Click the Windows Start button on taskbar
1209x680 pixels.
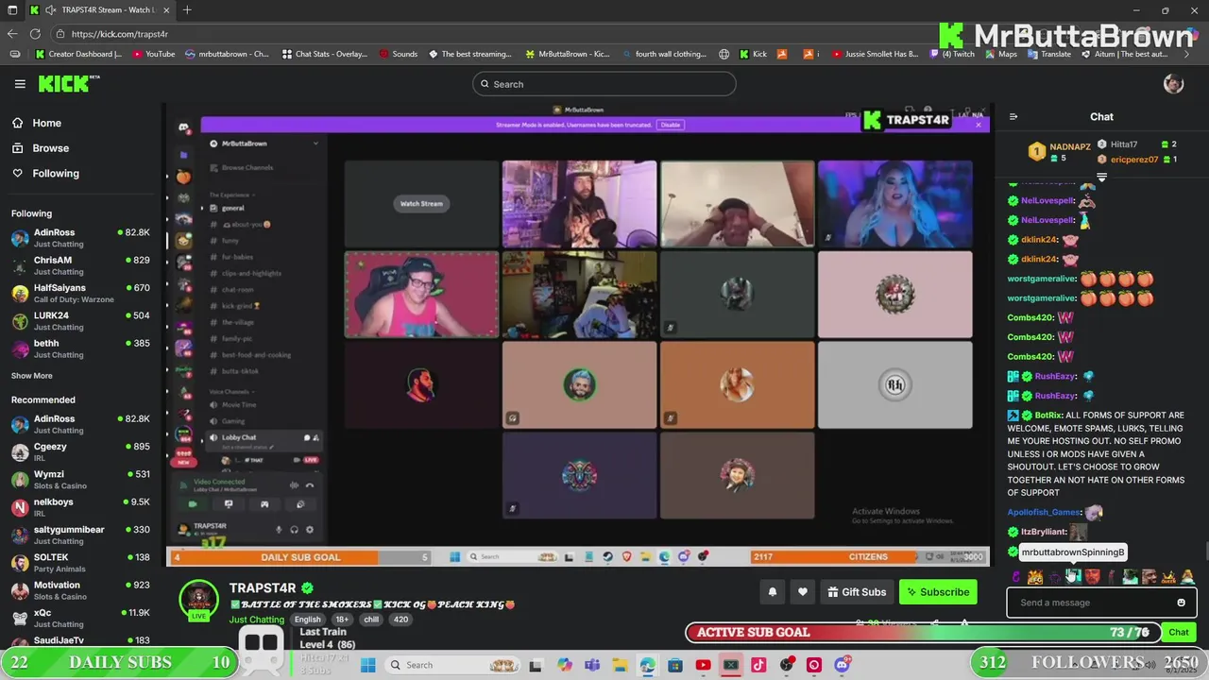pos(368,665)
